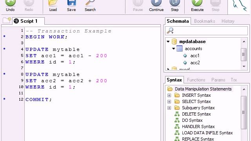This screenshot has width=251, height=141.
Task: Collapse the mydatabase schema node
Action: pyautogui.click(x=168, y=42)
